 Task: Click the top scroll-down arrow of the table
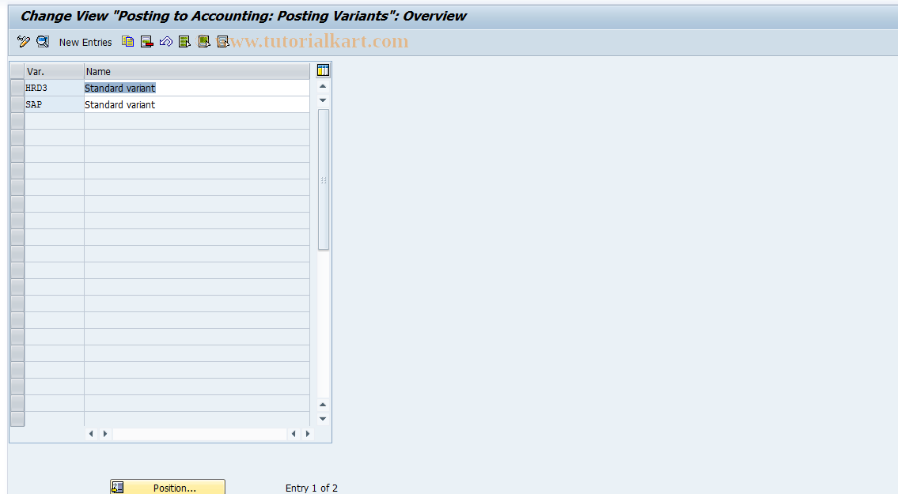point(323,100)
